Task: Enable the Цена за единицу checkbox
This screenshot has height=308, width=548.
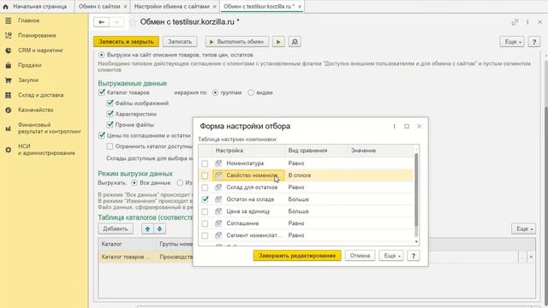Action: 205,211
